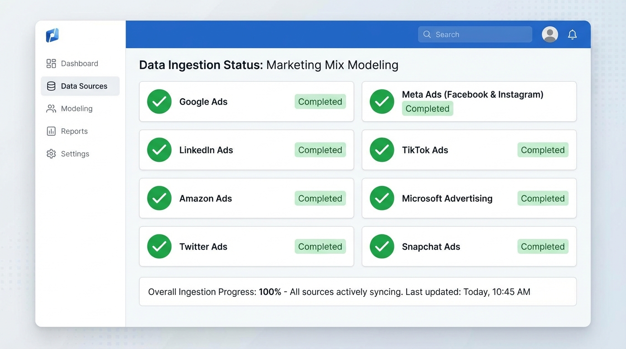626x349 pixels.
Task: Click the search magnifier icon
Action: point(427,35)
